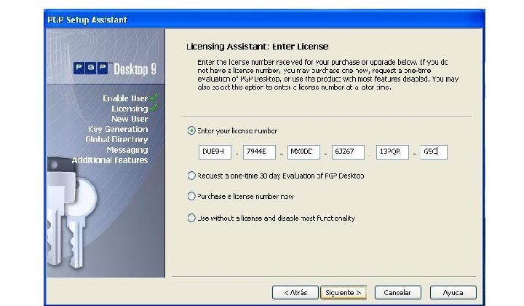Continue with the 'Siguiente >' button
The height and width of the screenshot is (306, 524).
[344, 293]
